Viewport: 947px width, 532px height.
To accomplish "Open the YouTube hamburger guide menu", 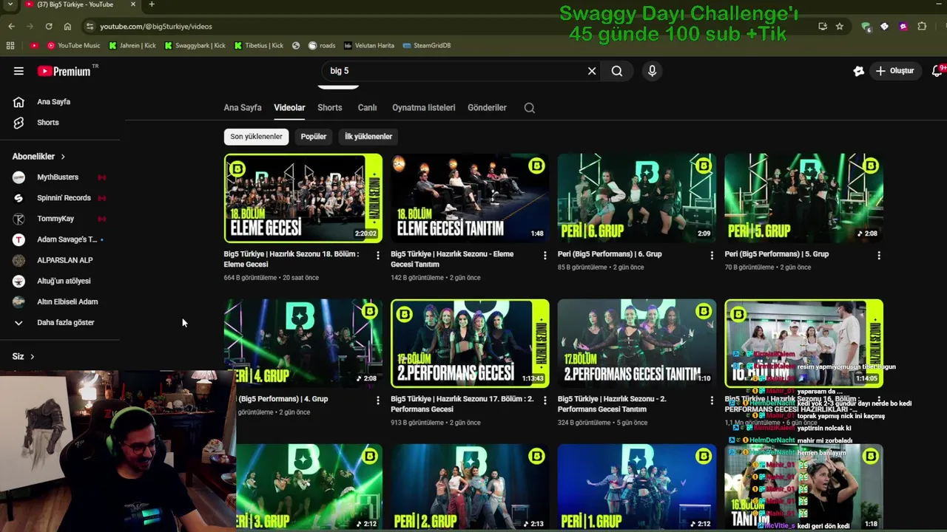I will 18,71.
